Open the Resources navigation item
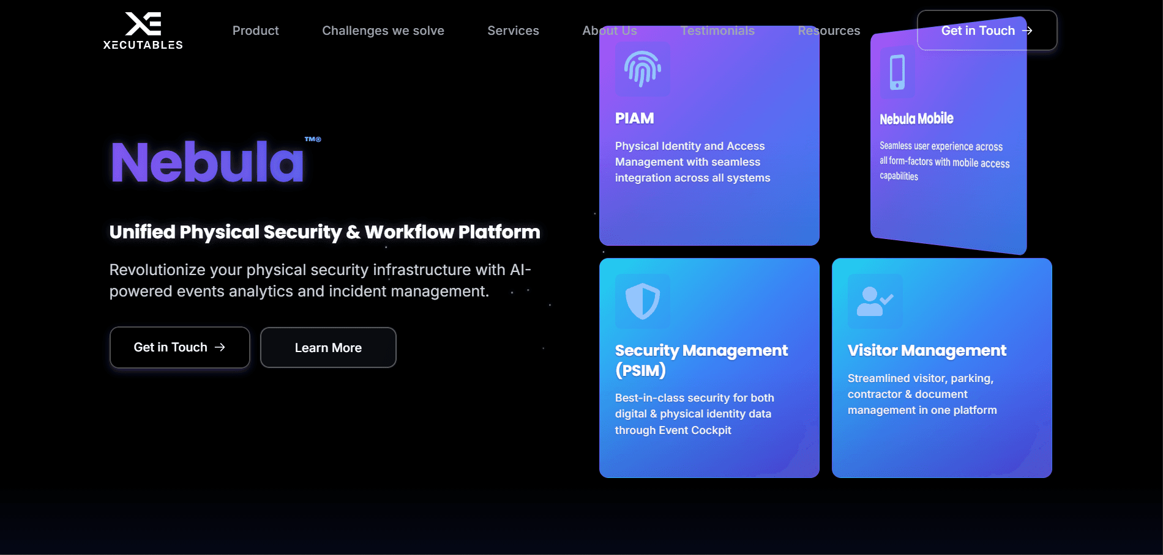The width and height of the screenshot is (1163, 555). (829, 31)
